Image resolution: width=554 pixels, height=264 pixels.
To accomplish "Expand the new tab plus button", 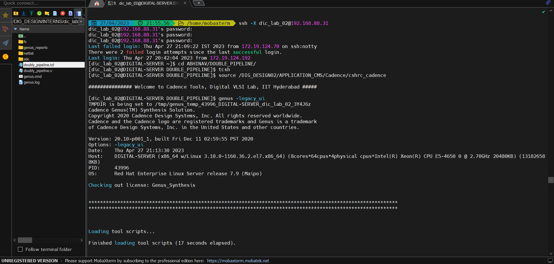I will [199, 3].
